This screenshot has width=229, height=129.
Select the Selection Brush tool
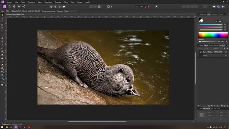pyautogui.click(x=2, y=28)
